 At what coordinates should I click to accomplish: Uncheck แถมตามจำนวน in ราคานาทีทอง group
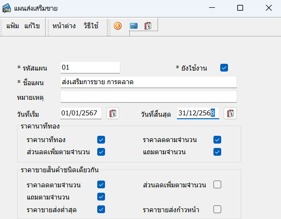point(217,152)
